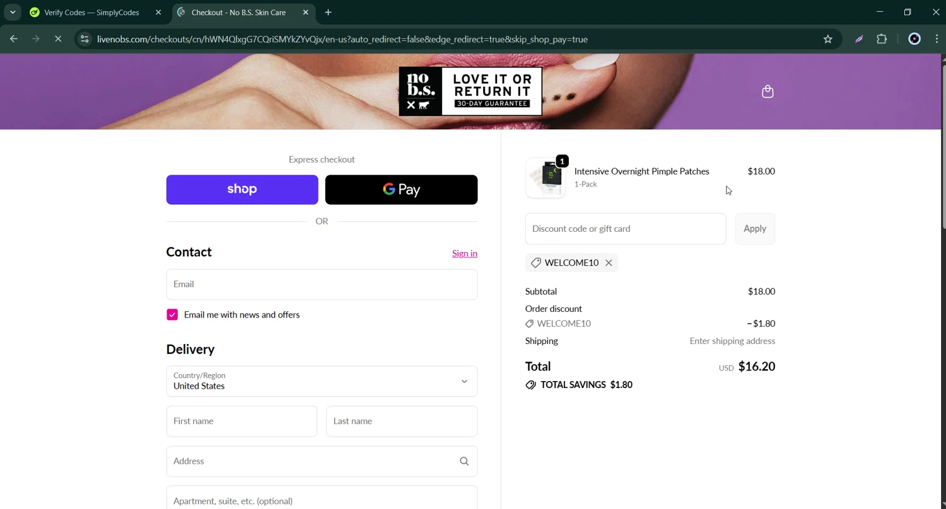The image size is (946, 509).
Task: Open the browser extensions puzzle icon
Action: (x=882, y=39)
